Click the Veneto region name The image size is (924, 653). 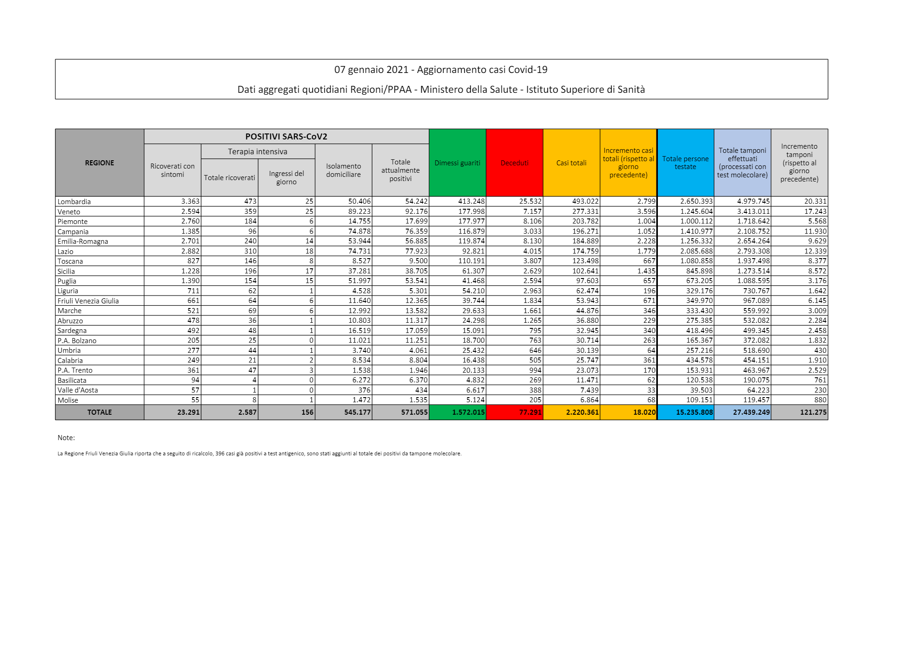(x=69, y=212)
